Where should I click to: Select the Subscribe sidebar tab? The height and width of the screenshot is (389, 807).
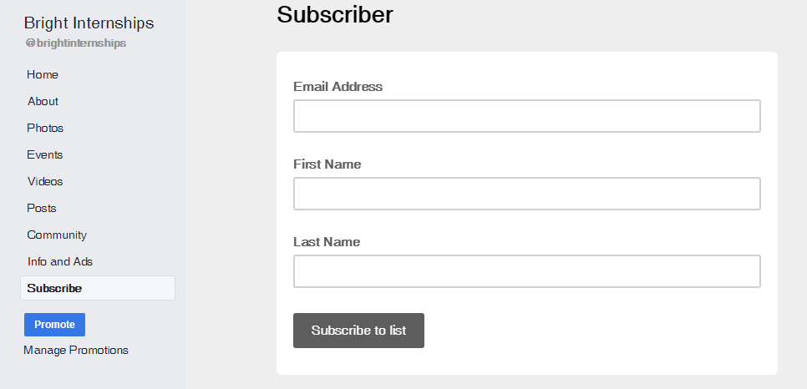[x=54, y=288]
